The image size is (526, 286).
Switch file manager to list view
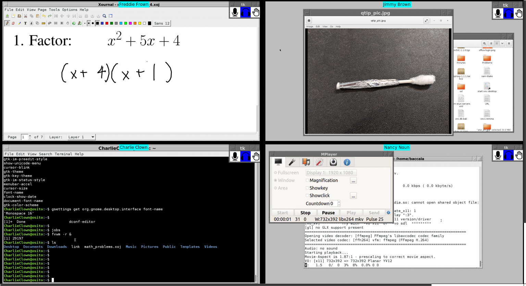491,43
